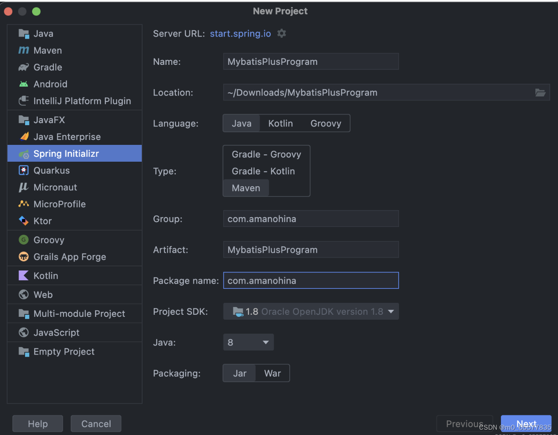
Task: Click the Spring Initializr leaf icon
Action: 24,154
